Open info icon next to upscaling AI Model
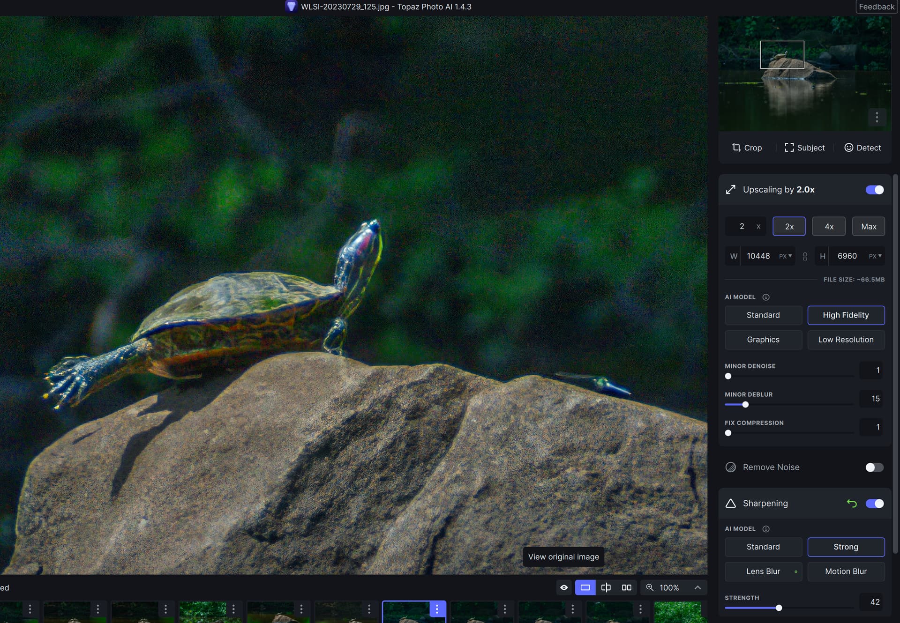Image resolution: width=900 pixels, height=623 pixels. 766,297
